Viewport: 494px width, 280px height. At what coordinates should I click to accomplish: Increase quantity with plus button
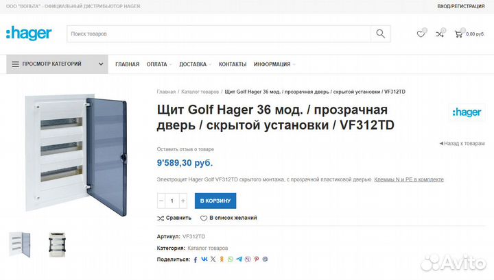point(183,201)
